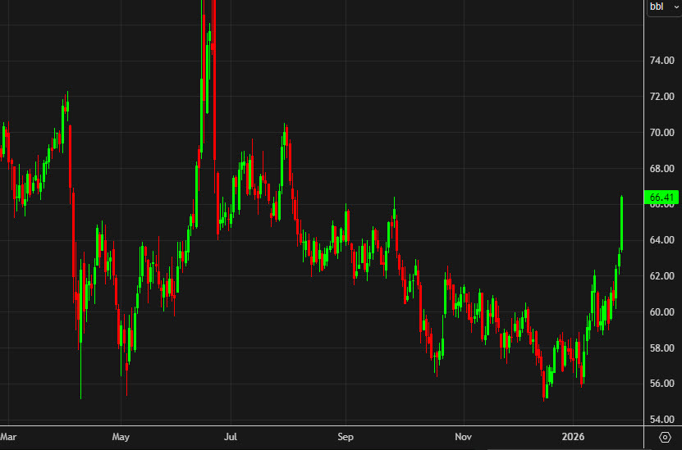The image size is (682, 450).
Task: Click the Jul label on time axis
Action: [x=231, y=437]
